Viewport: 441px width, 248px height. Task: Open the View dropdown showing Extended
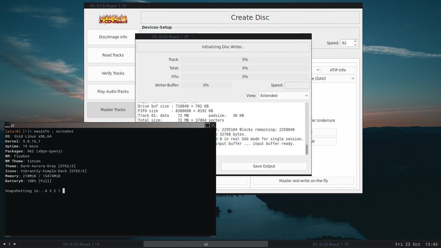click(x=284, y=96)
